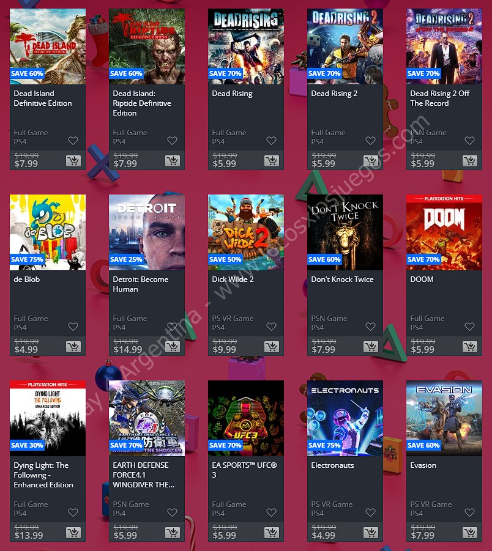Open the Dead Rising 2 title link

pos(334,94)
